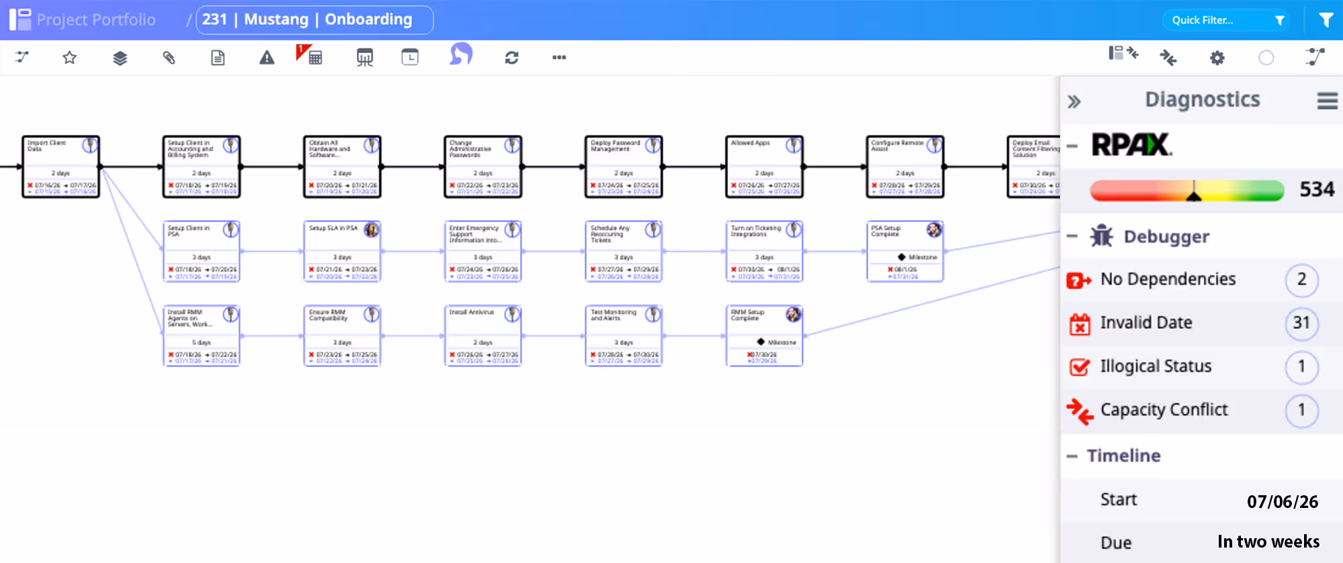
Task: Go to Project Portfolio breadcrumb
Action: (x=96, y=20)
